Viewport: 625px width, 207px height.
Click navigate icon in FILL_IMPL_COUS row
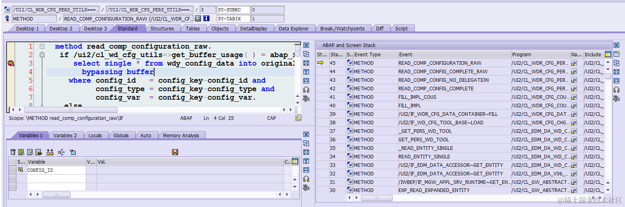(x=574, y=97)
